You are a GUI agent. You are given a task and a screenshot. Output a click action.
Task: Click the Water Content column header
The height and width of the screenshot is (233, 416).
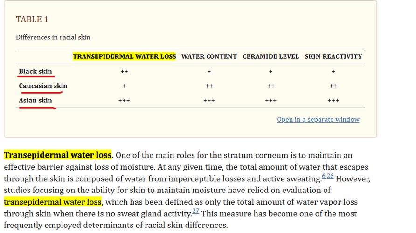click(x=209, y=56)
